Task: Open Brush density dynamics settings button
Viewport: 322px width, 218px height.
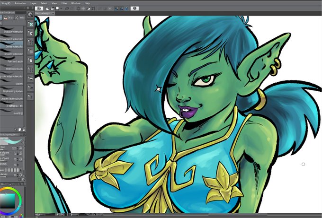Action: pos(20,175)
